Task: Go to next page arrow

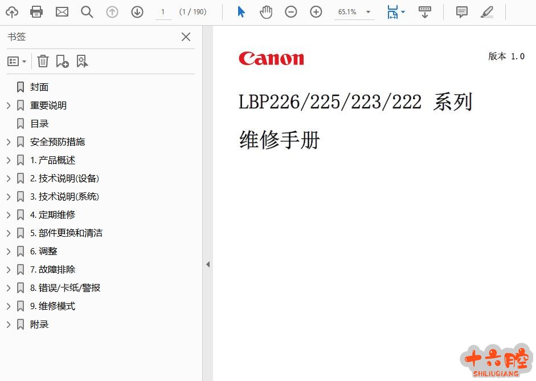Action: [137, 11]
